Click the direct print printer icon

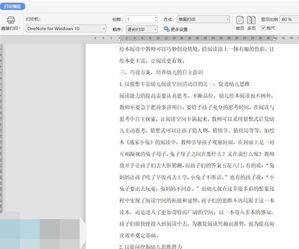pos(11,20)
